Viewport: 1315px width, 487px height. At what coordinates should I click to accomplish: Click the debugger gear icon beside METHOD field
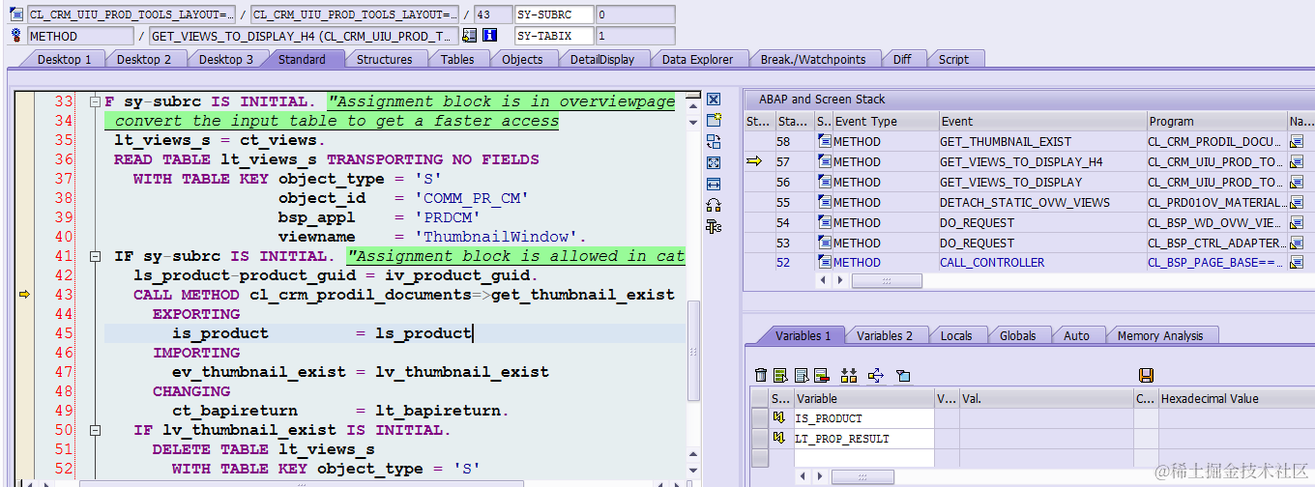coord(15,36)
